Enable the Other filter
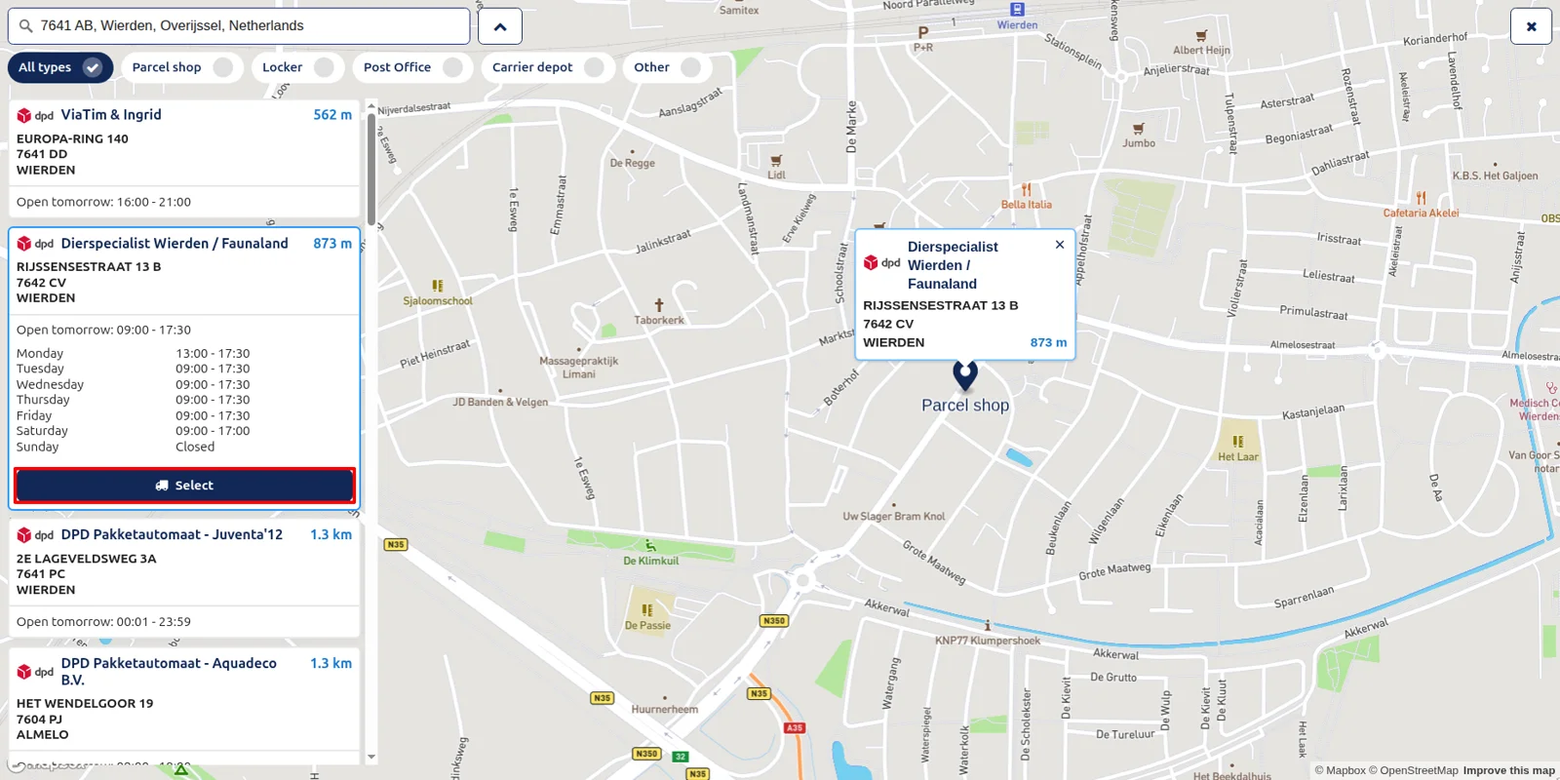 coord(667,67)
